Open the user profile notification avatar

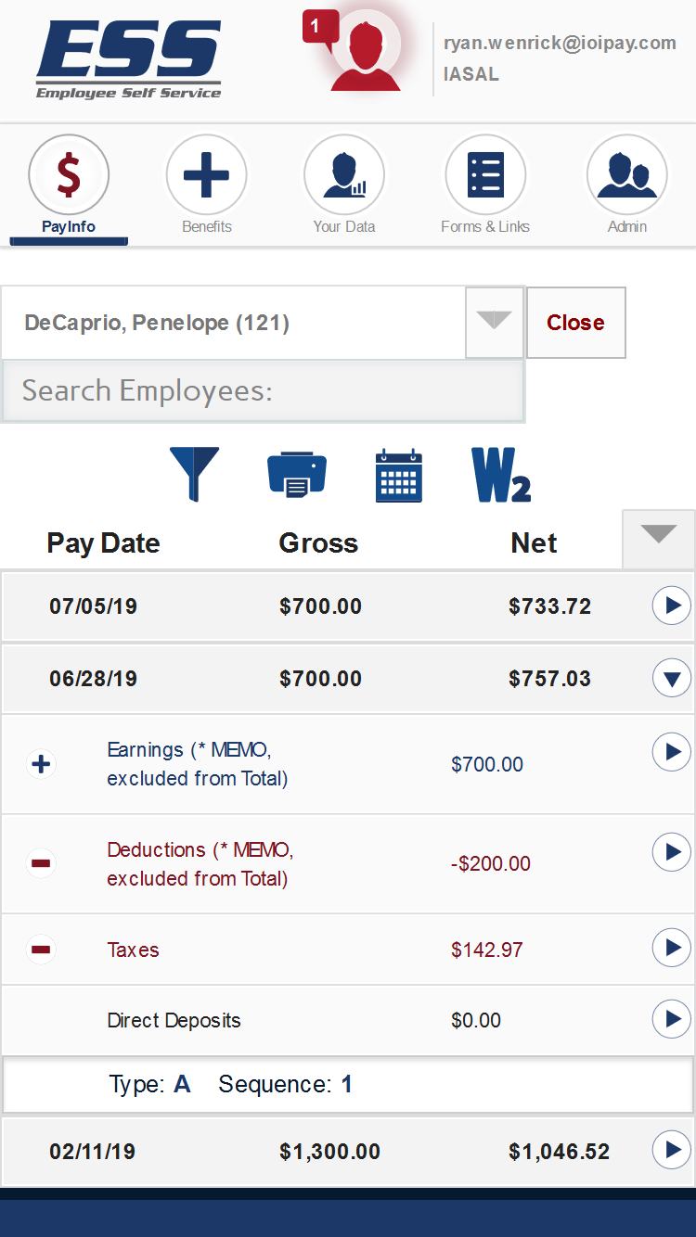pos(366,55)
